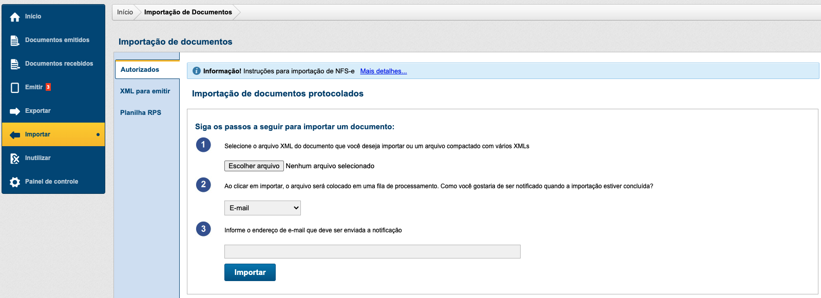Screen dimensions: 821x298
Task: Open the E-mail notification dropdown
Action: 262,208
